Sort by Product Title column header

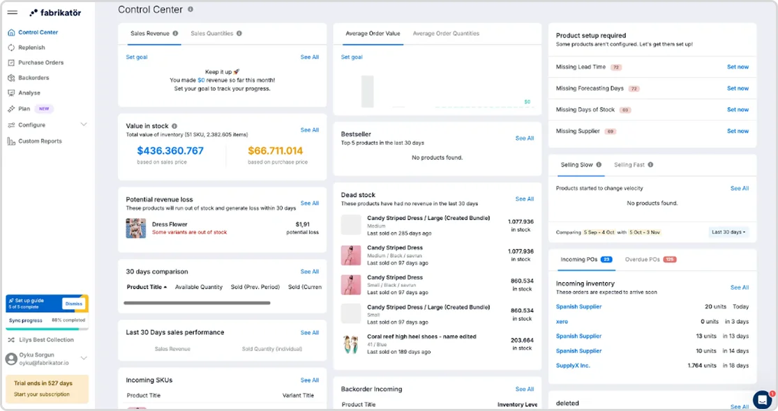pos(147,287)
